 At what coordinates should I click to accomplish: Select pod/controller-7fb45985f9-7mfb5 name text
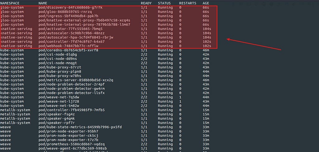coord(72,110)
